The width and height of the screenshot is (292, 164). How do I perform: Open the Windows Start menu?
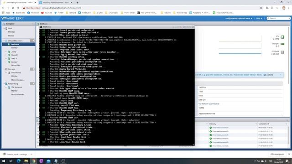[x=4, y=161]
